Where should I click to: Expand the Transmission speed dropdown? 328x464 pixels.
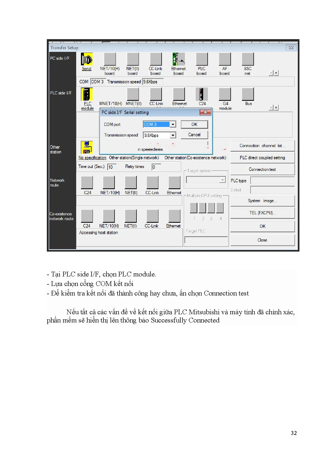click(x=173, y=135)
